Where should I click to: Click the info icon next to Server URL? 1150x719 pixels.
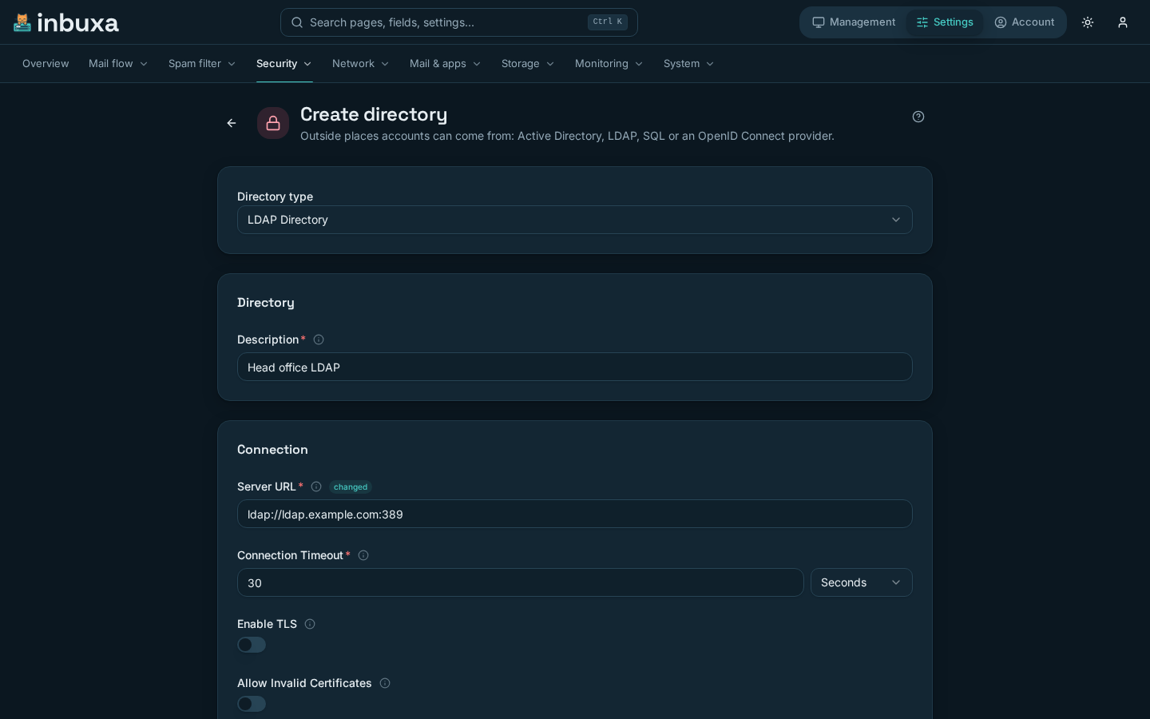point(316,487)
